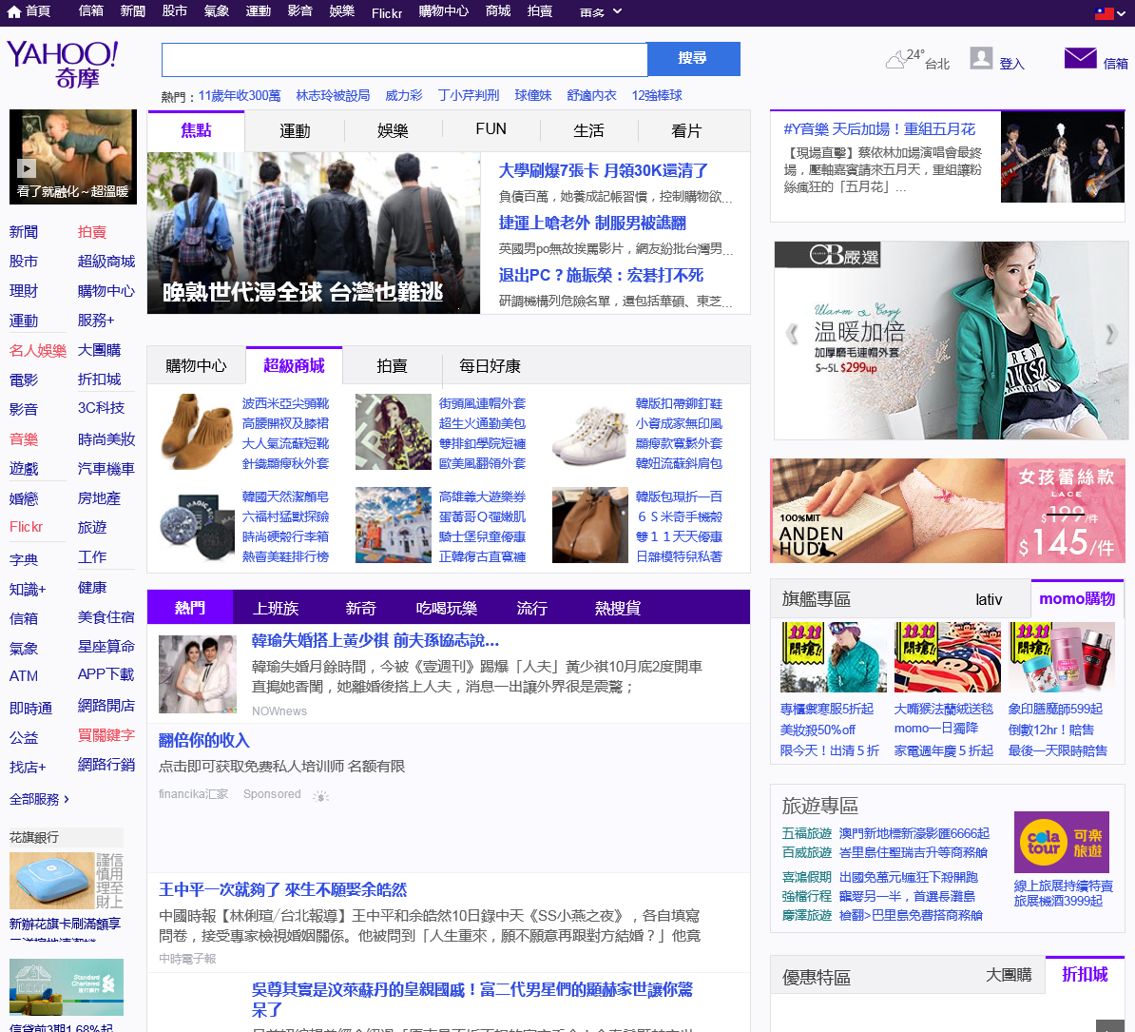Click previous arrow on OB嚴選 ad carousel
The image size is (1135, 1032).
[792, 333]
